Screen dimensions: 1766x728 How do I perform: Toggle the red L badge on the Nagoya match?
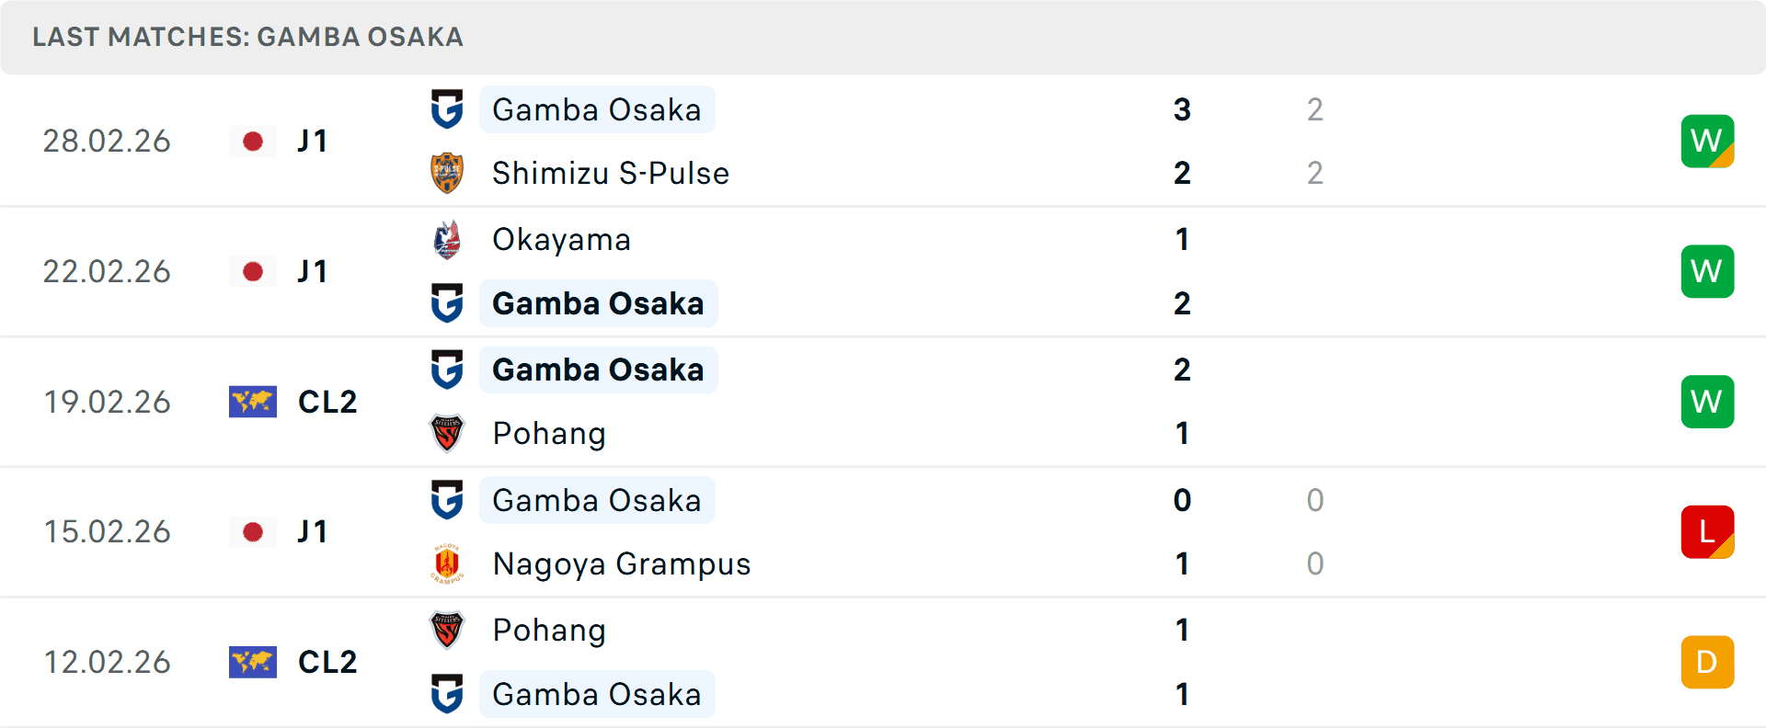[x=1707, y=531]
